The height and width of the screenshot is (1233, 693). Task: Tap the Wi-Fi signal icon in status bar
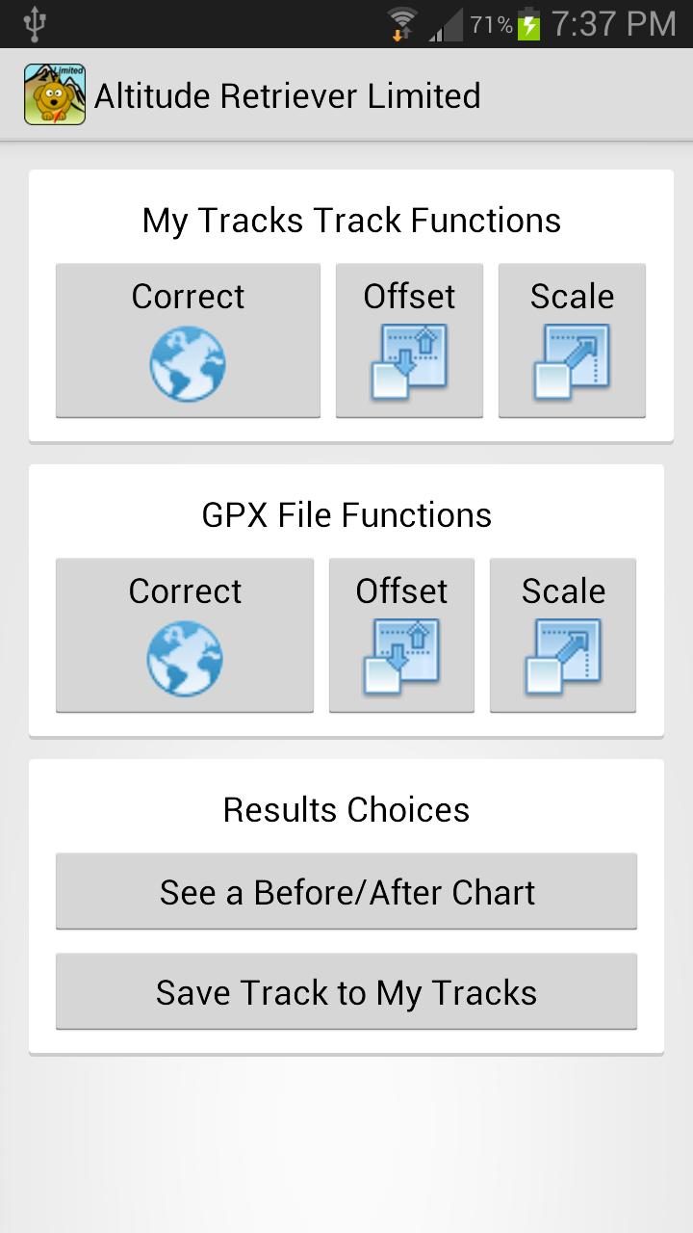point(401,24)
